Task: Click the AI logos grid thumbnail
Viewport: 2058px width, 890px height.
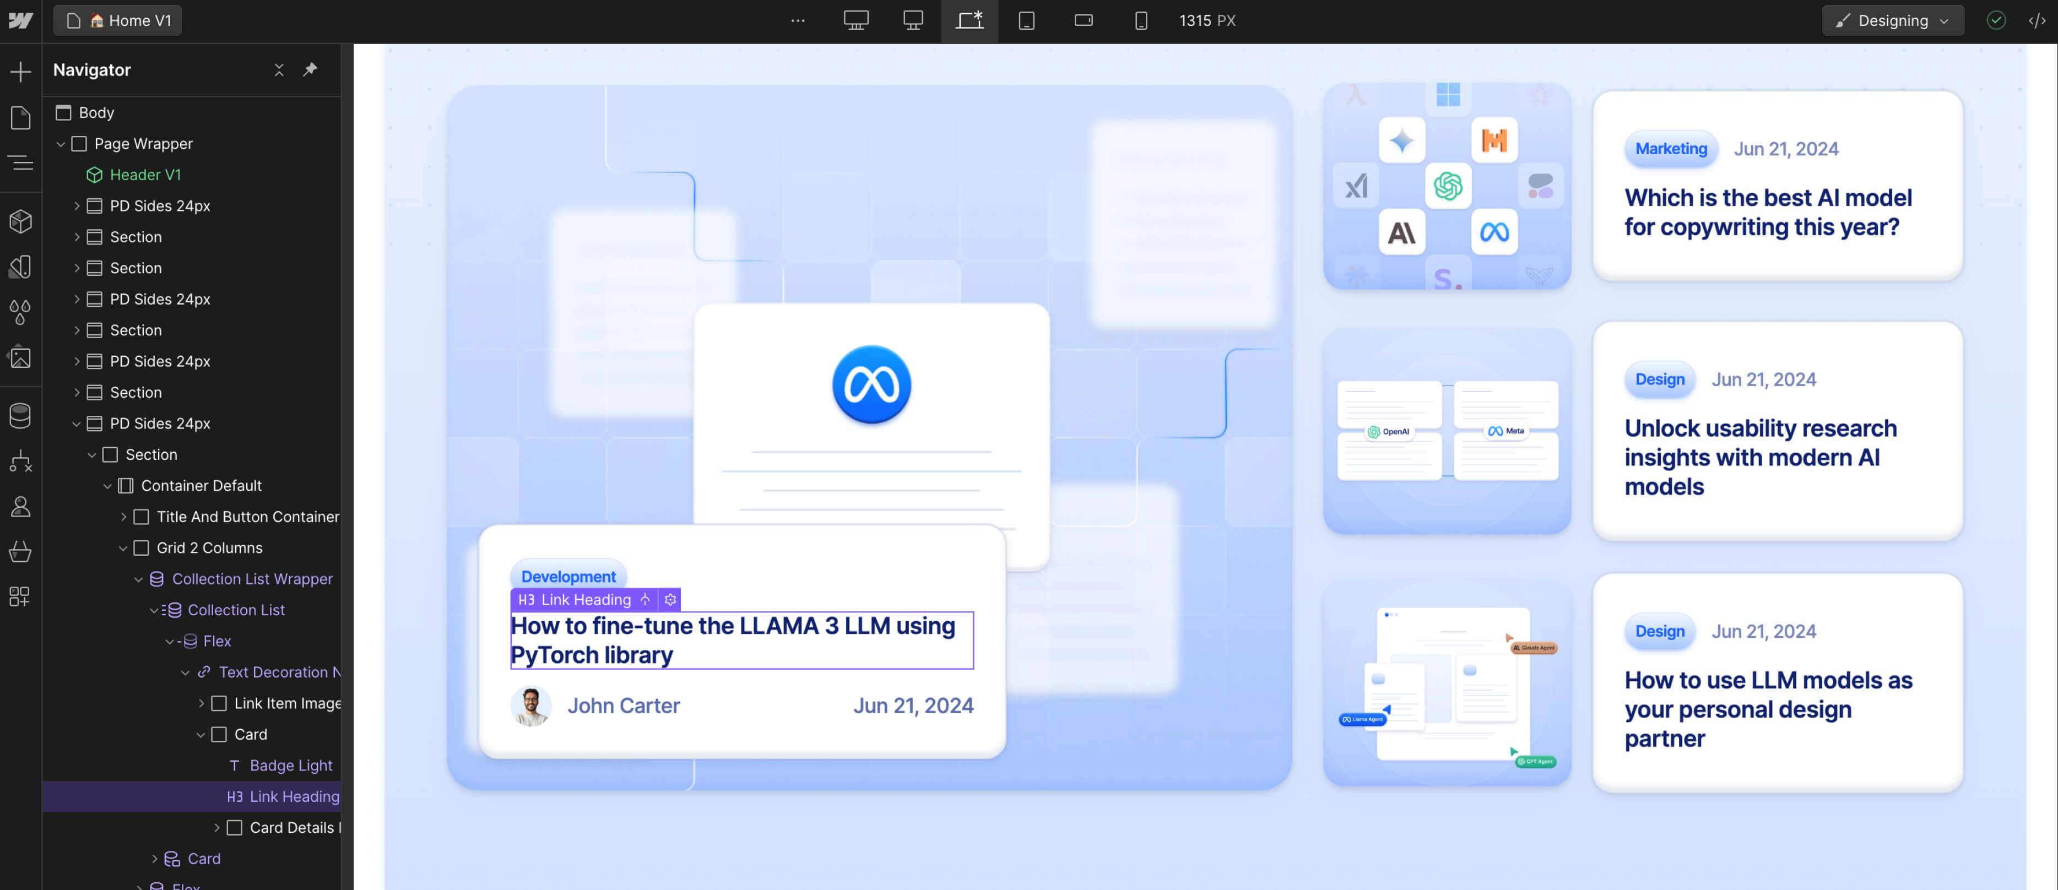Action: pyautogui.click(x=1447, y=186)
